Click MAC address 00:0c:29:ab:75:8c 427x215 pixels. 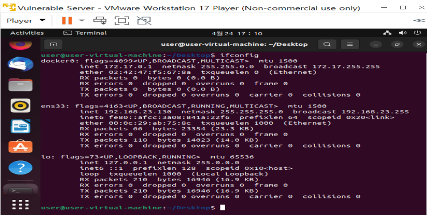150,123
